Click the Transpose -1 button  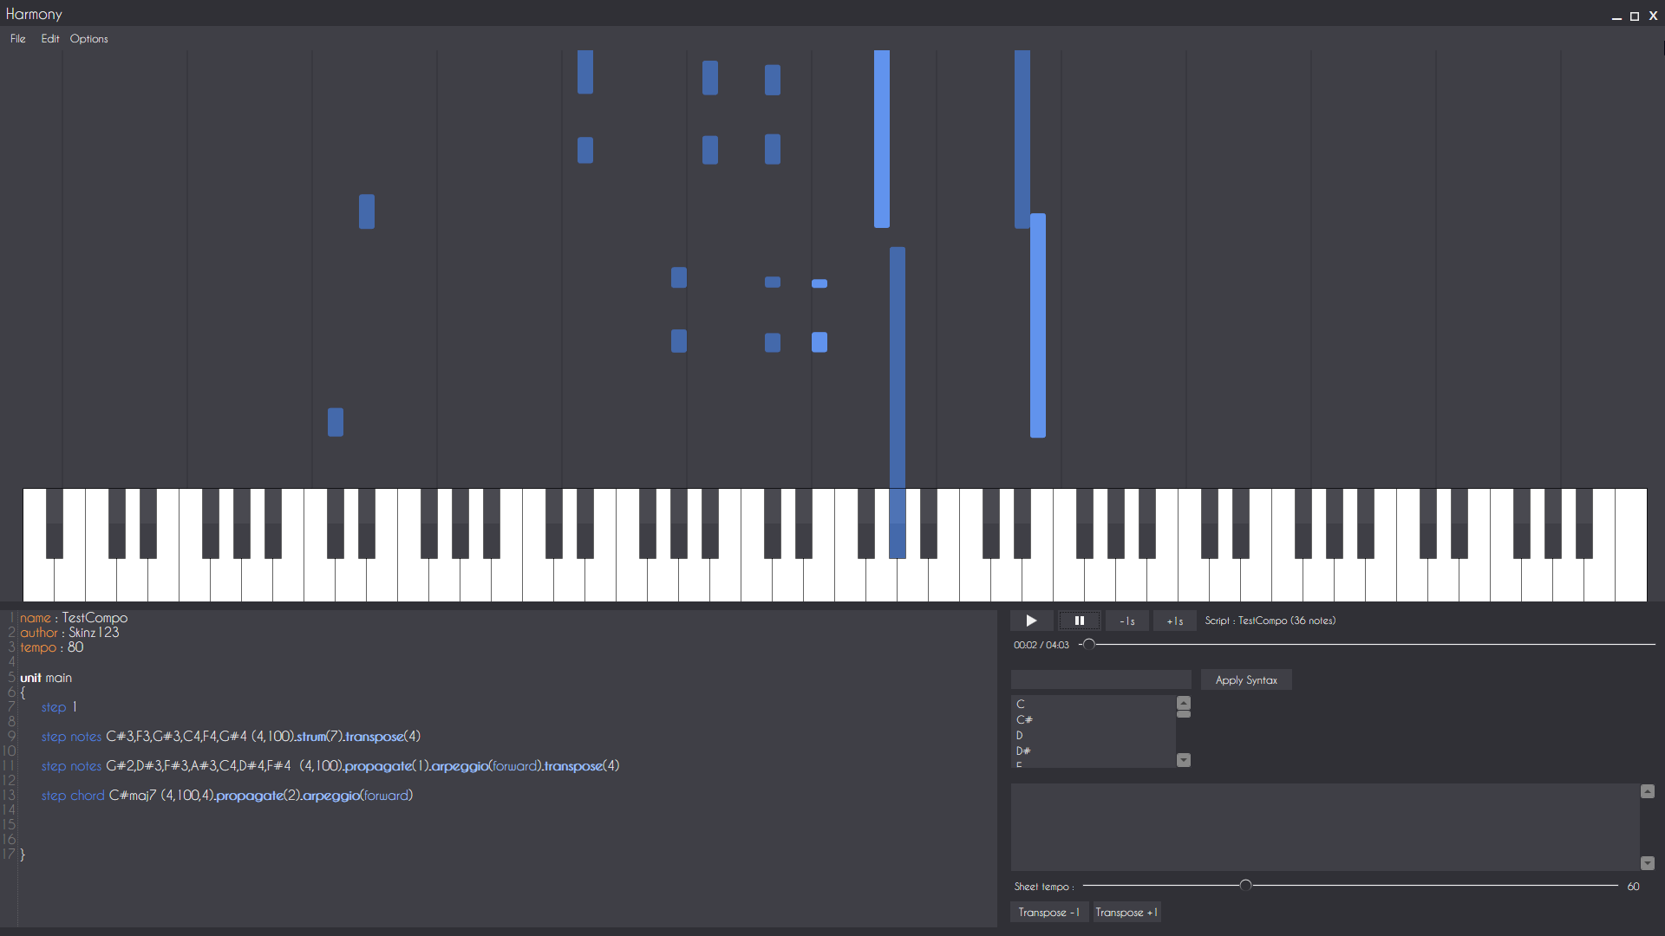click(1048, 913)
